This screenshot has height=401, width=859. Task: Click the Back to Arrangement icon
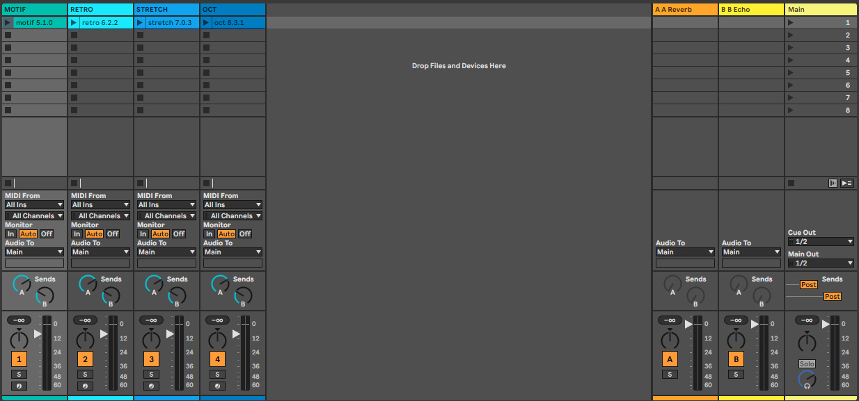pos(833,183)
